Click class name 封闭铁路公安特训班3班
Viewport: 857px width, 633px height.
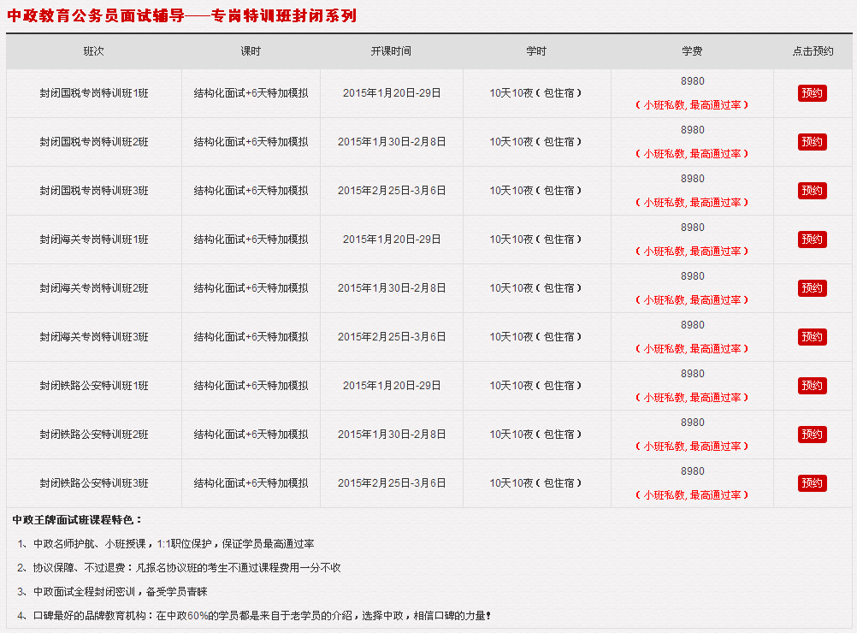coord(94,483)
